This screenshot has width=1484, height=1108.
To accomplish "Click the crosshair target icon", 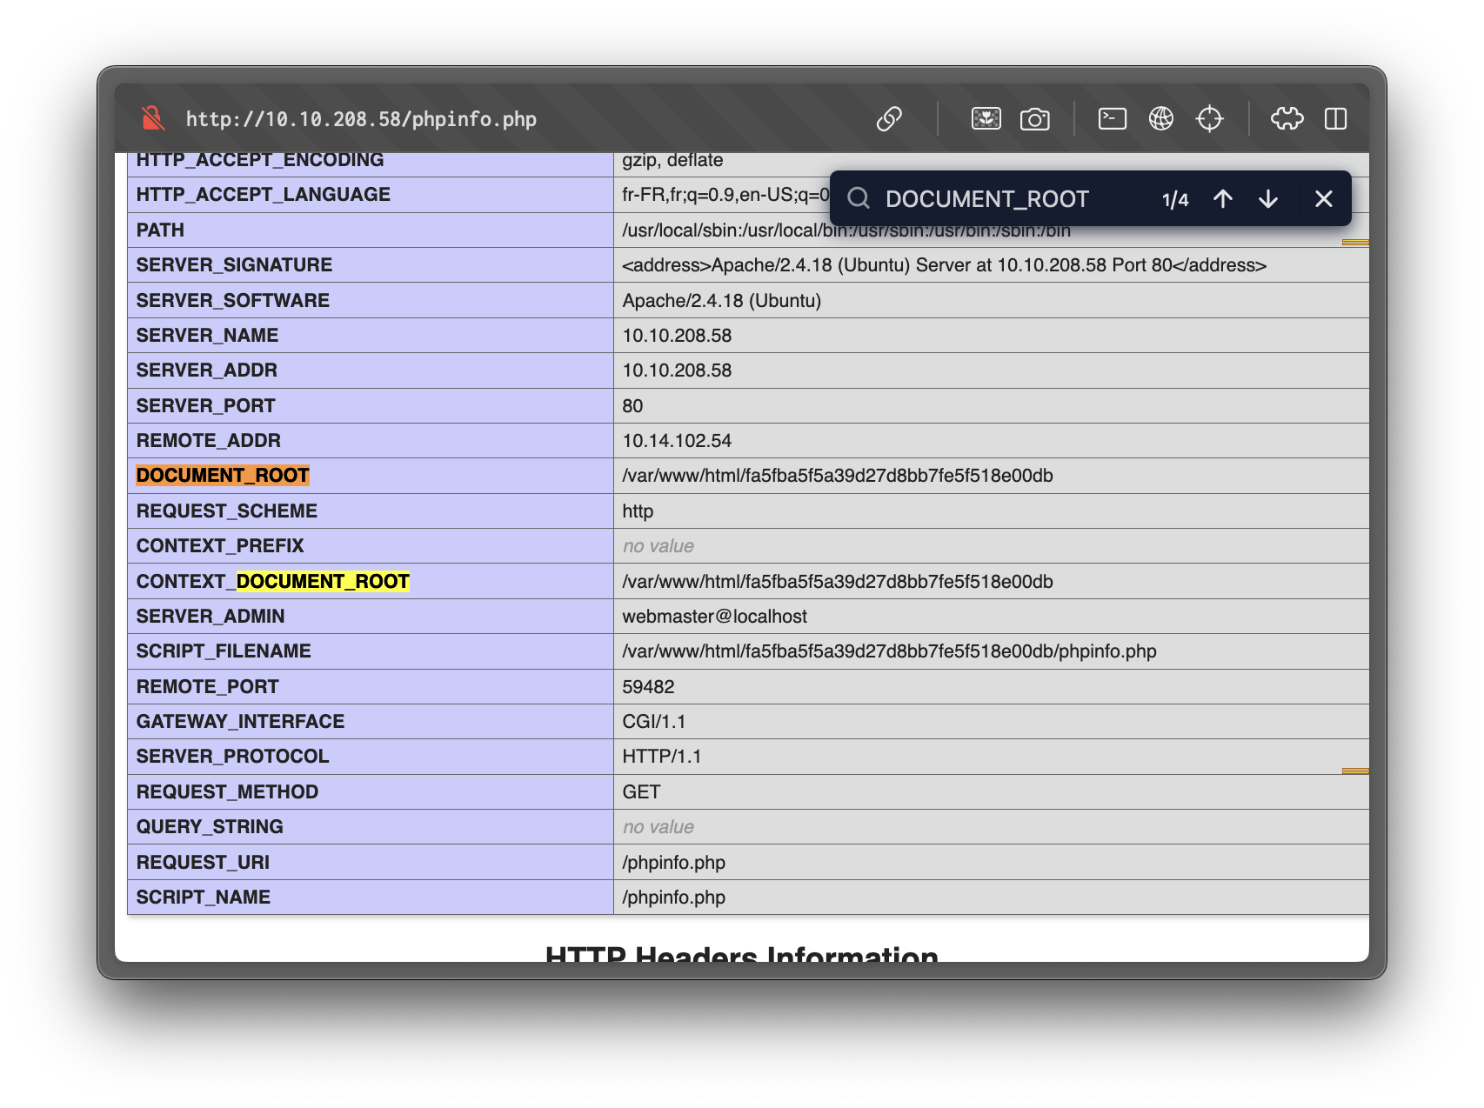I will 1209,118.
